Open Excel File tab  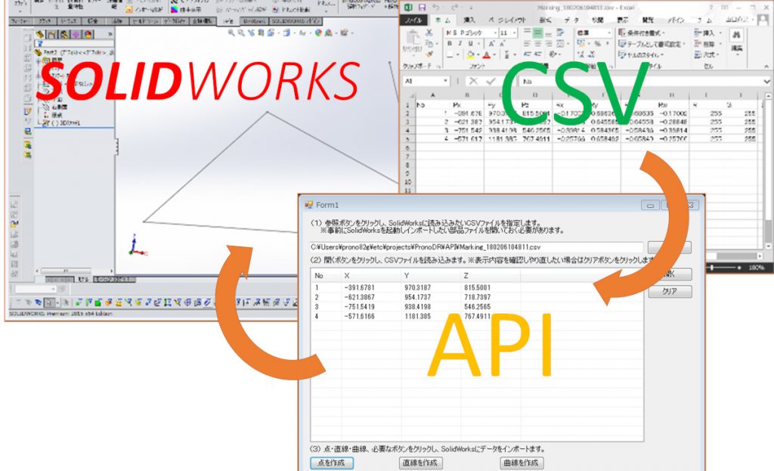coord(413,20)
